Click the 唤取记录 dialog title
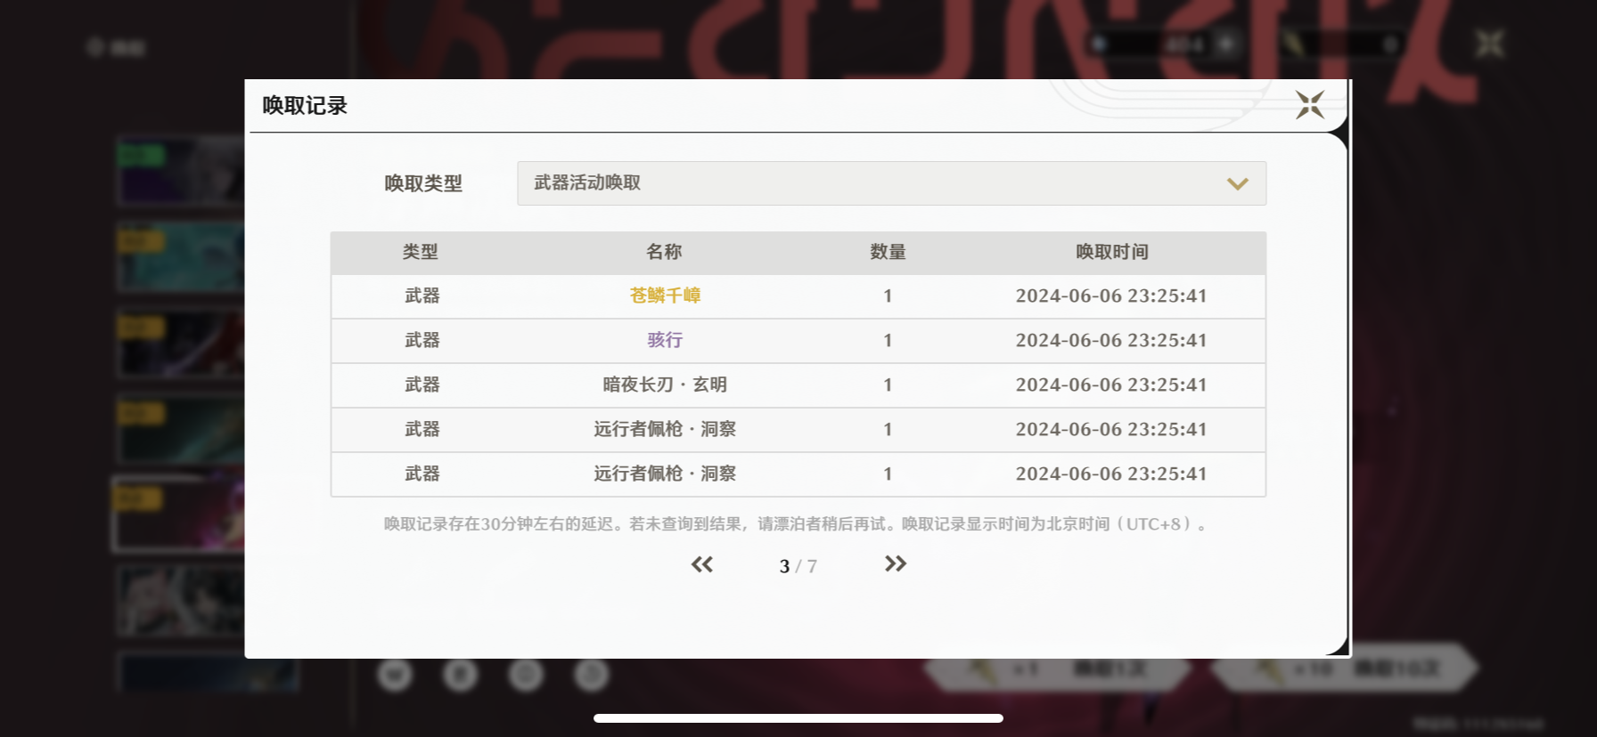Viewport: 1597px width, 737px height. coord(305,106)
